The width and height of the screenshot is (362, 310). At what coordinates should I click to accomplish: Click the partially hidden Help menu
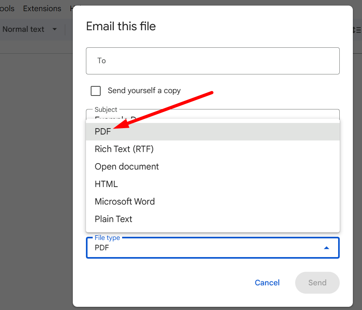72,8
